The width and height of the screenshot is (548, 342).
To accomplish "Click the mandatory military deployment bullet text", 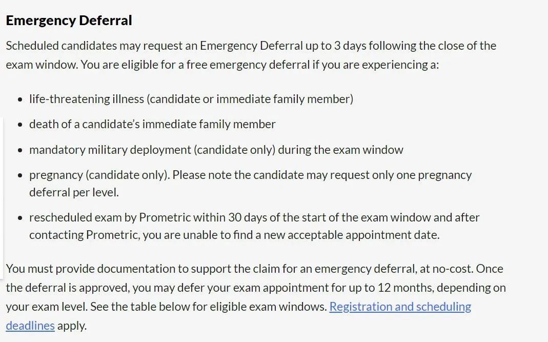I will [216, 150].
